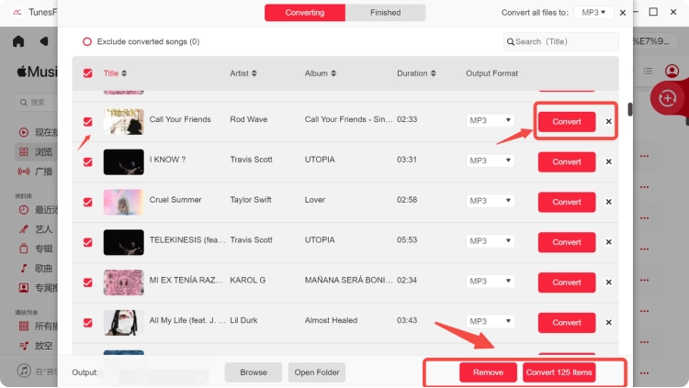
Task: Open the MP3 format dropdown for TELEKINESIS
Action: tap(490, 241)
